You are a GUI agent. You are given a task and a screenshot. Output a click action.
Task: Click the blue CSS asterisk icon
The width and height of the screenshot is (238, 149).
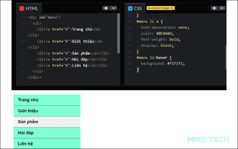[130, 8]
